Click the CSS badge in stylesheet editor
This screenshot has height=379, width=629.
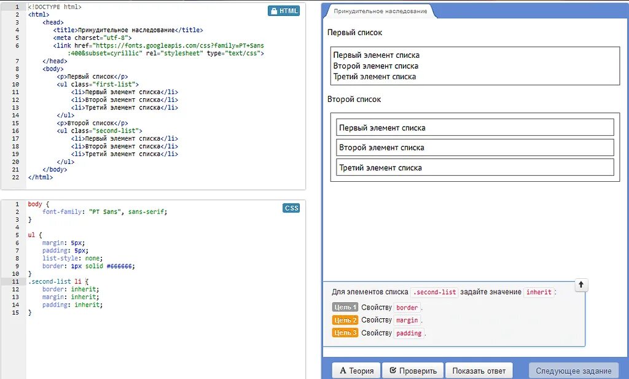point(291,208)
